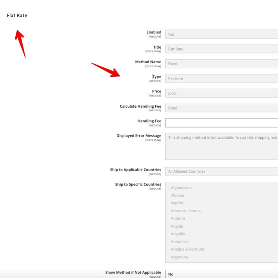Screen dimensions: 278x278
Task: Click the Method Name field containing Fixed
Action: click(221, 64)
